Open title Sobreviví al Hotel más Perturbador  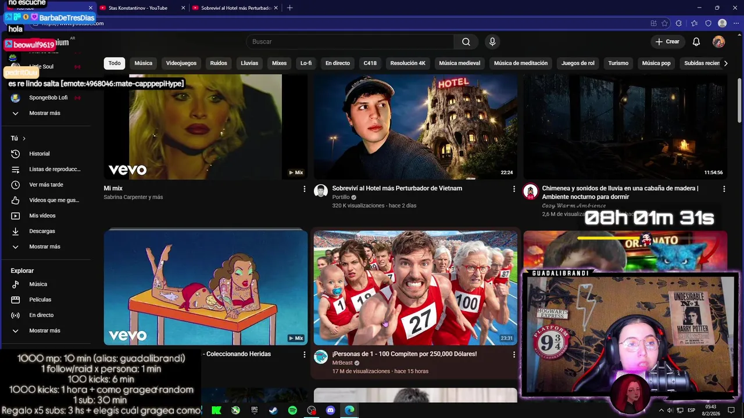point(397,189)
